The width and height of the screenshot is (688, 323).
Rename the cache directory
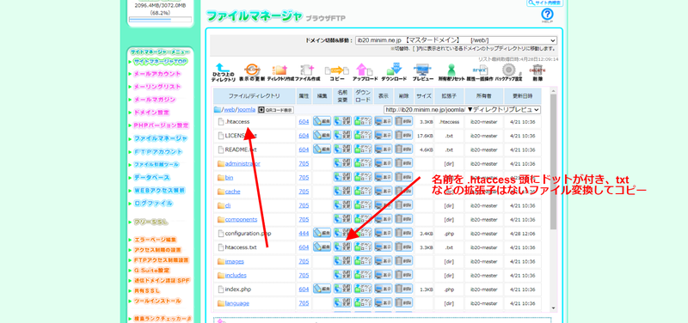(x=342, y=192)
